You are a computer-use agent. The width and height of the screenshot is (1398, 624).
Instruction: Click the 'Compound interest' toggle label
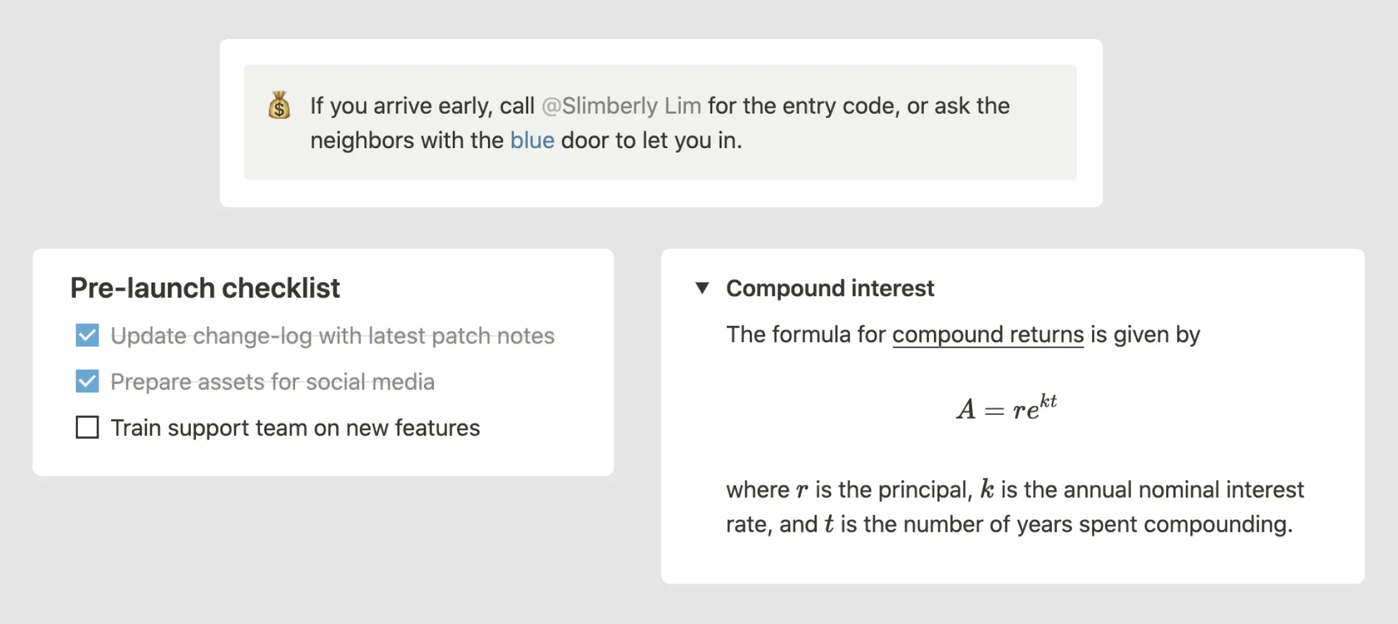click(x=830, y=288)
